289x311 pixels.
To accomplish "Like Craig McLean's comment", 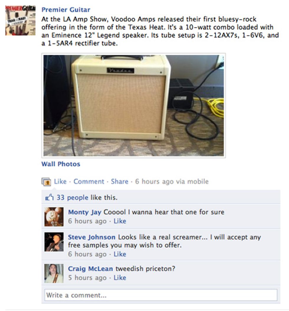I will pos(120,278).
